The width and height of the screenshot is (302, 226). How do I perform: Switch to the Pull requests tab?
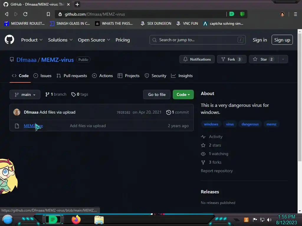[72, 76]
